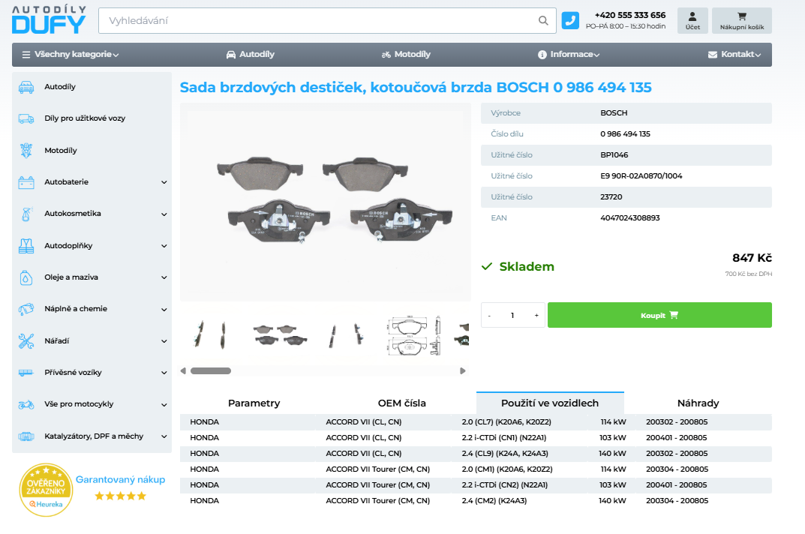This screenshot has height=534, width=805.
Task: Open the Všechny kategorie dropdown
Action: point(71,55)
